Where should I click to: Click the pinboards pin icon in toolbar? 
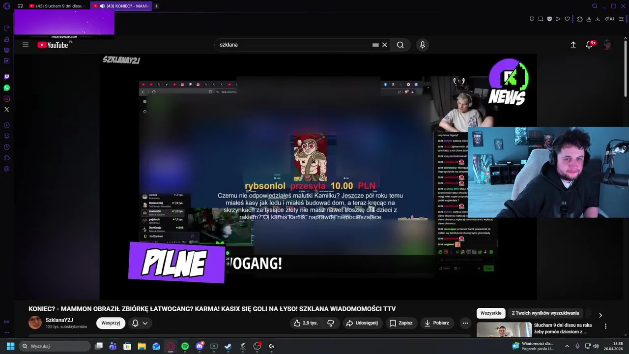point(532,19)
